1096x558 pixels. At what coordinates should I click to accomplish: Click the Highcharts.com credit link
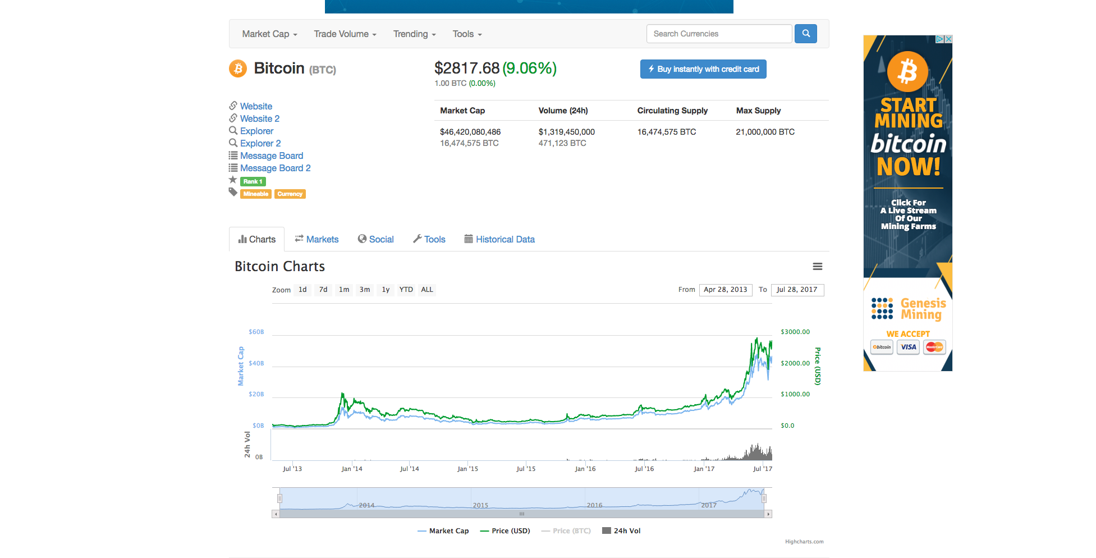pyautogui.click(x=804, y=542)
